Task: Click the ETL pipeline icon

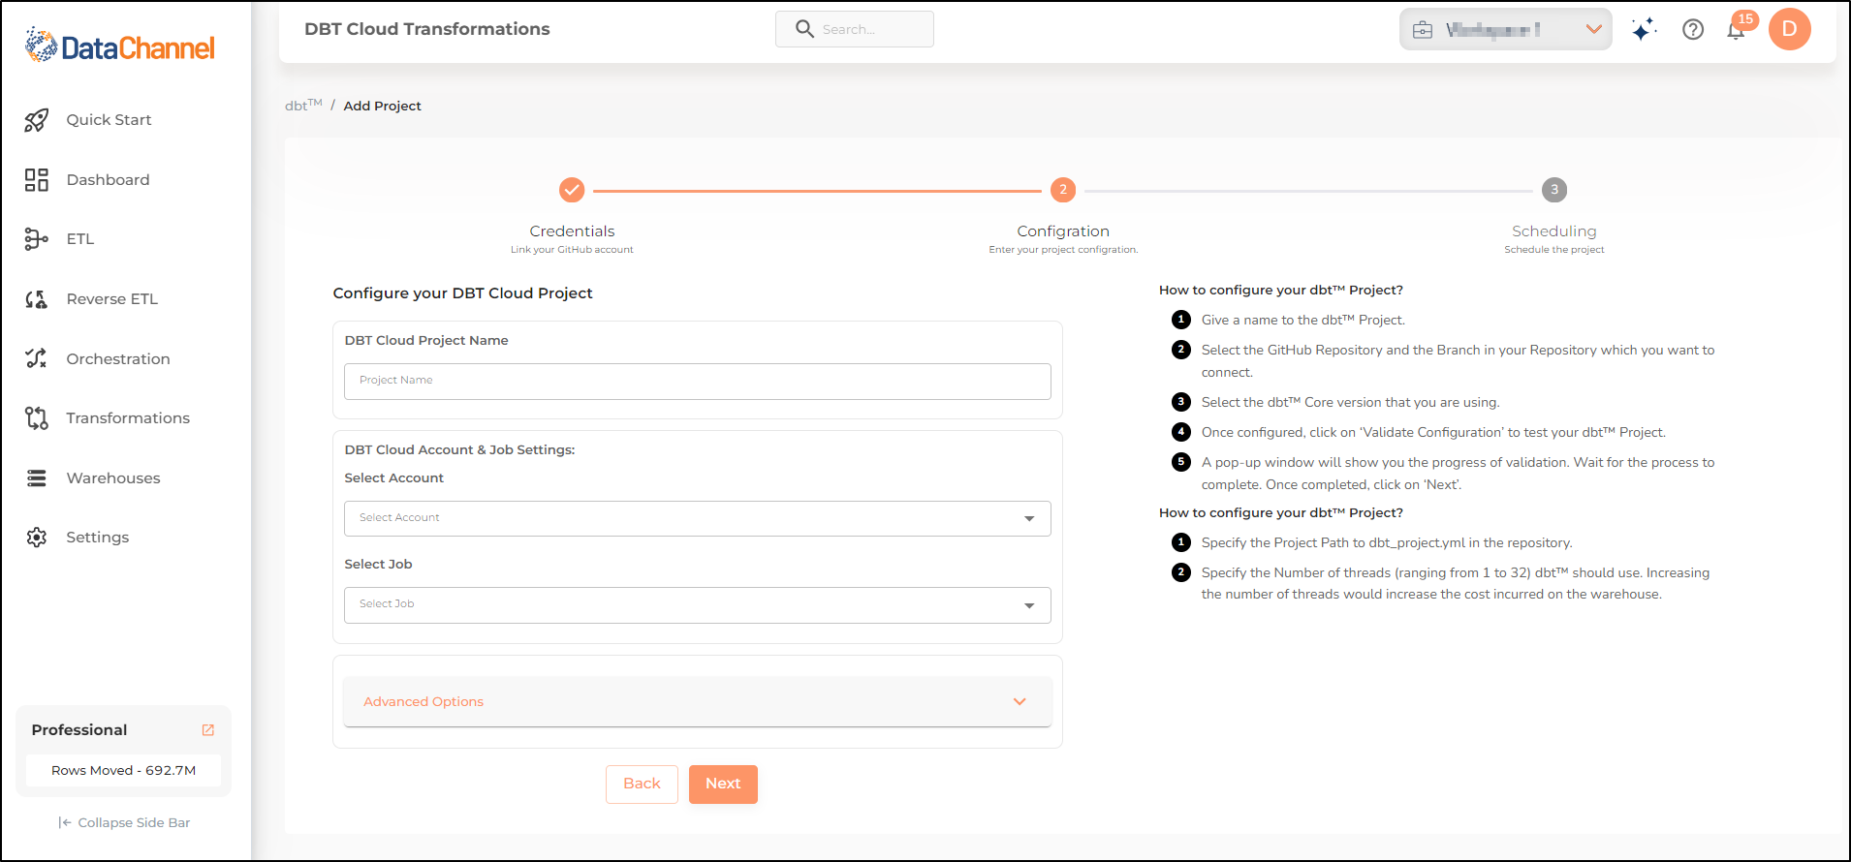Action: coord(37,239)
